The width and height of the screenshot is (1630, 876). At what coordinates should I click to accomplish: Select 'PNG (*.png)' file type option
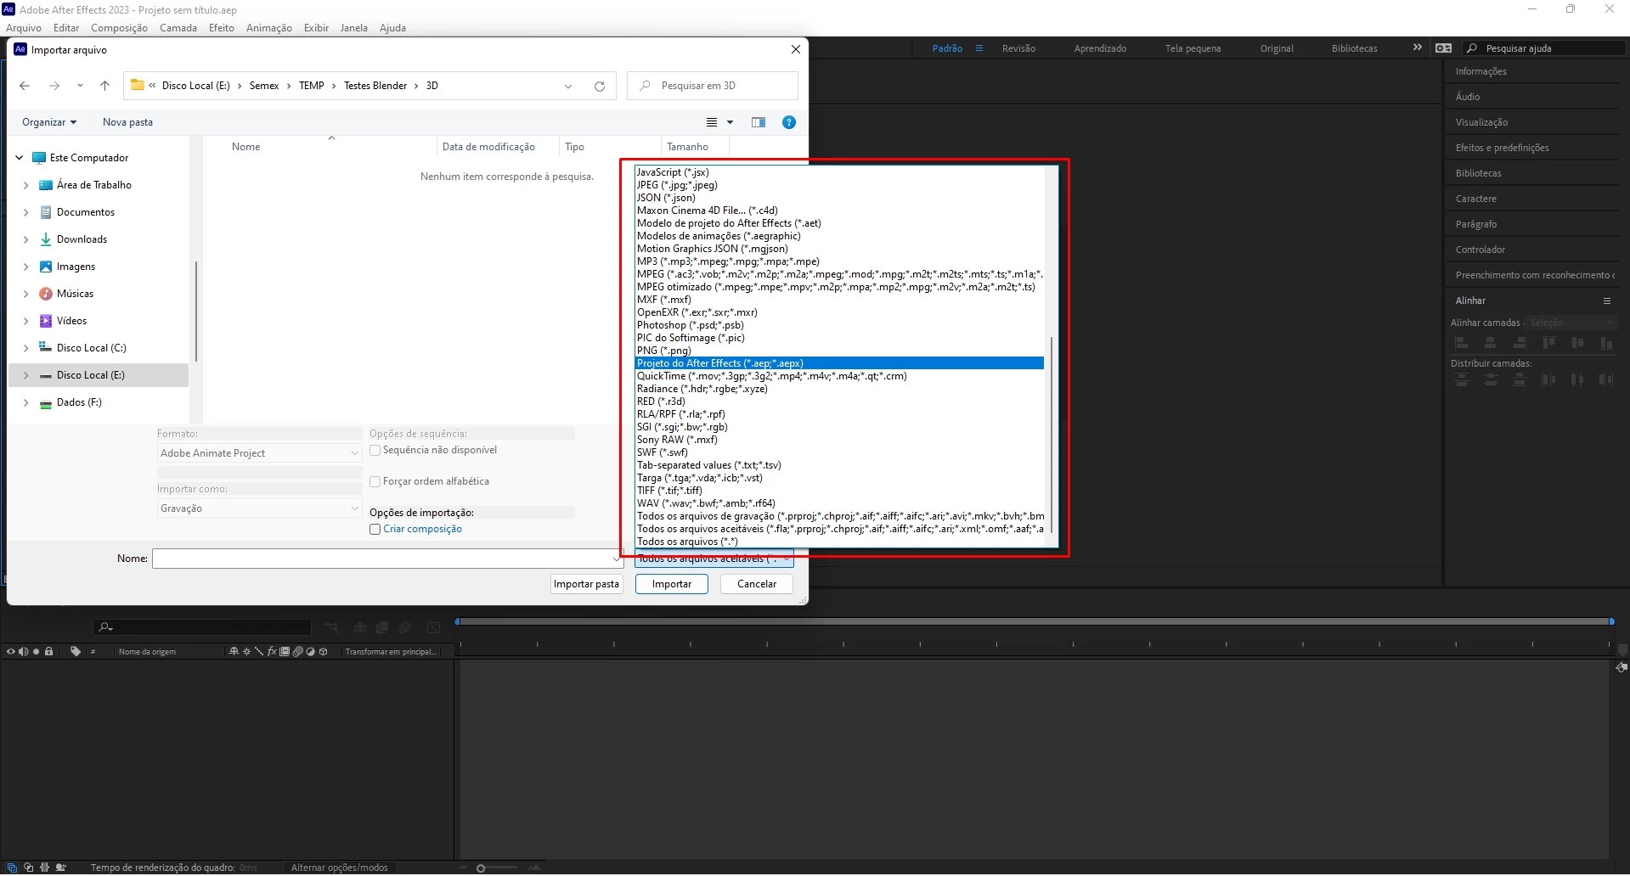click(x=840, y=351)
